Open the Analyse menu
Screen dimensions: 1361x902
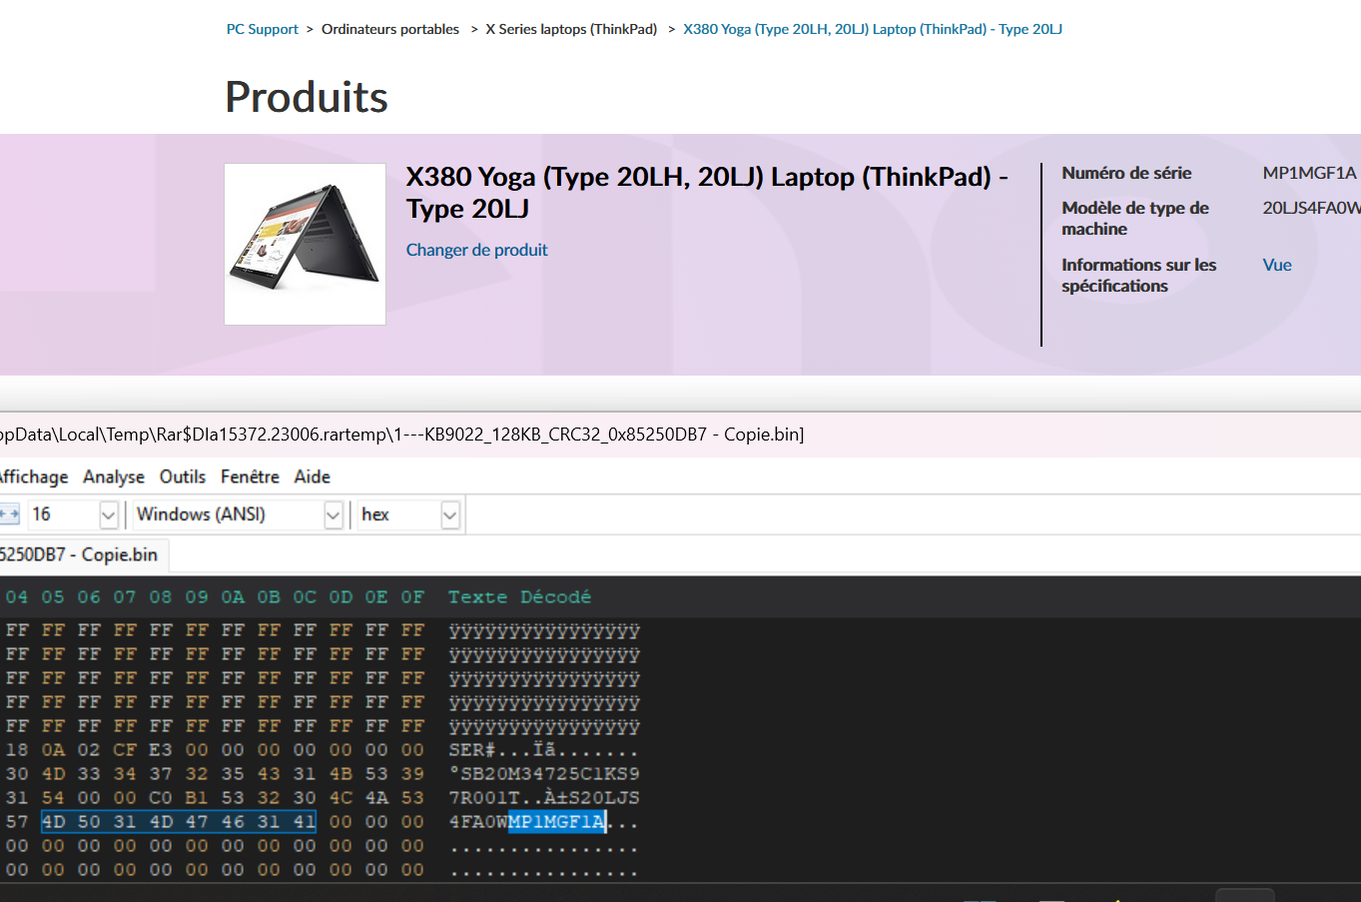[x=114, y=476]
